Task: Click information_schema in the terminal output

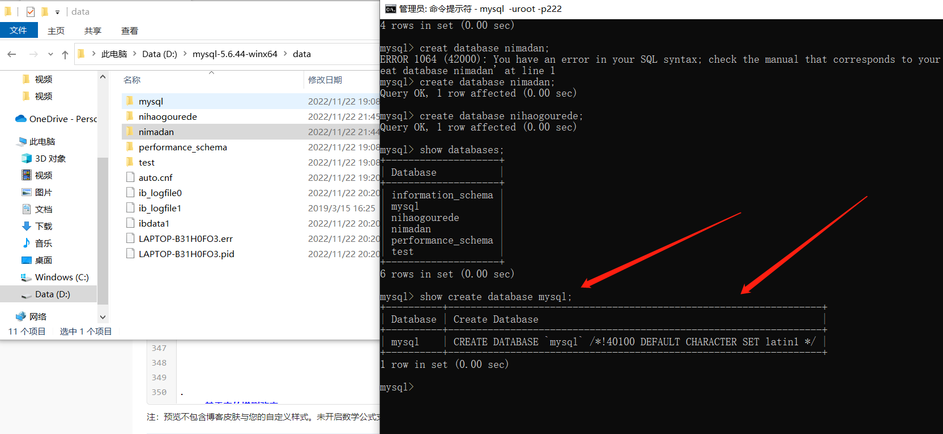Action: point(442,195)
